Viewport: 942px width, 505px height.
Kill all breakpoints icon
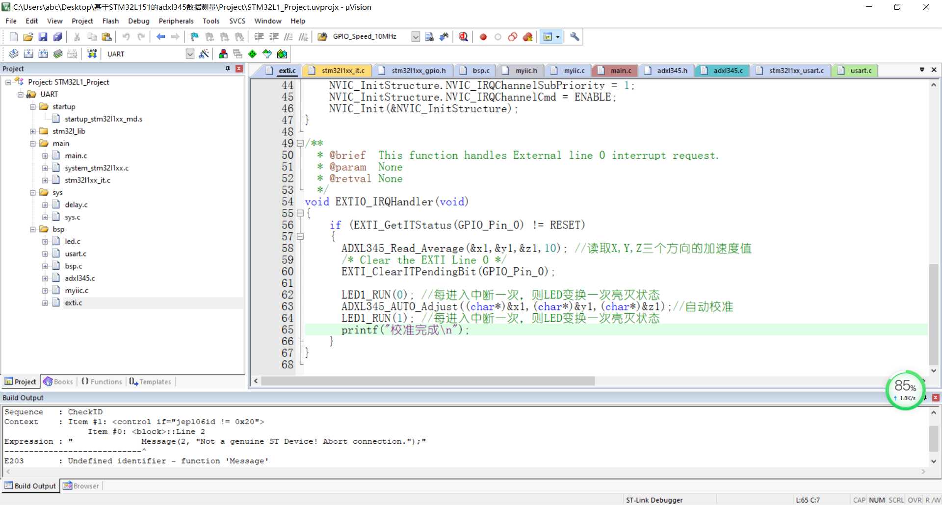coord(527,37)
